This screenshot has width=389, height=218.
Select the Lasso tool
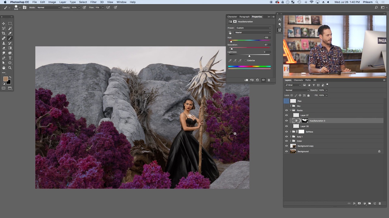pyautogui.click(x=4, y=28)
